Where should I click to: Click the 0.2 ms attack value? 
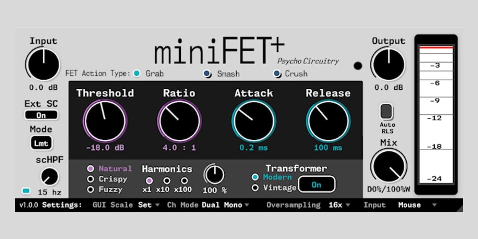pos(254,148)
